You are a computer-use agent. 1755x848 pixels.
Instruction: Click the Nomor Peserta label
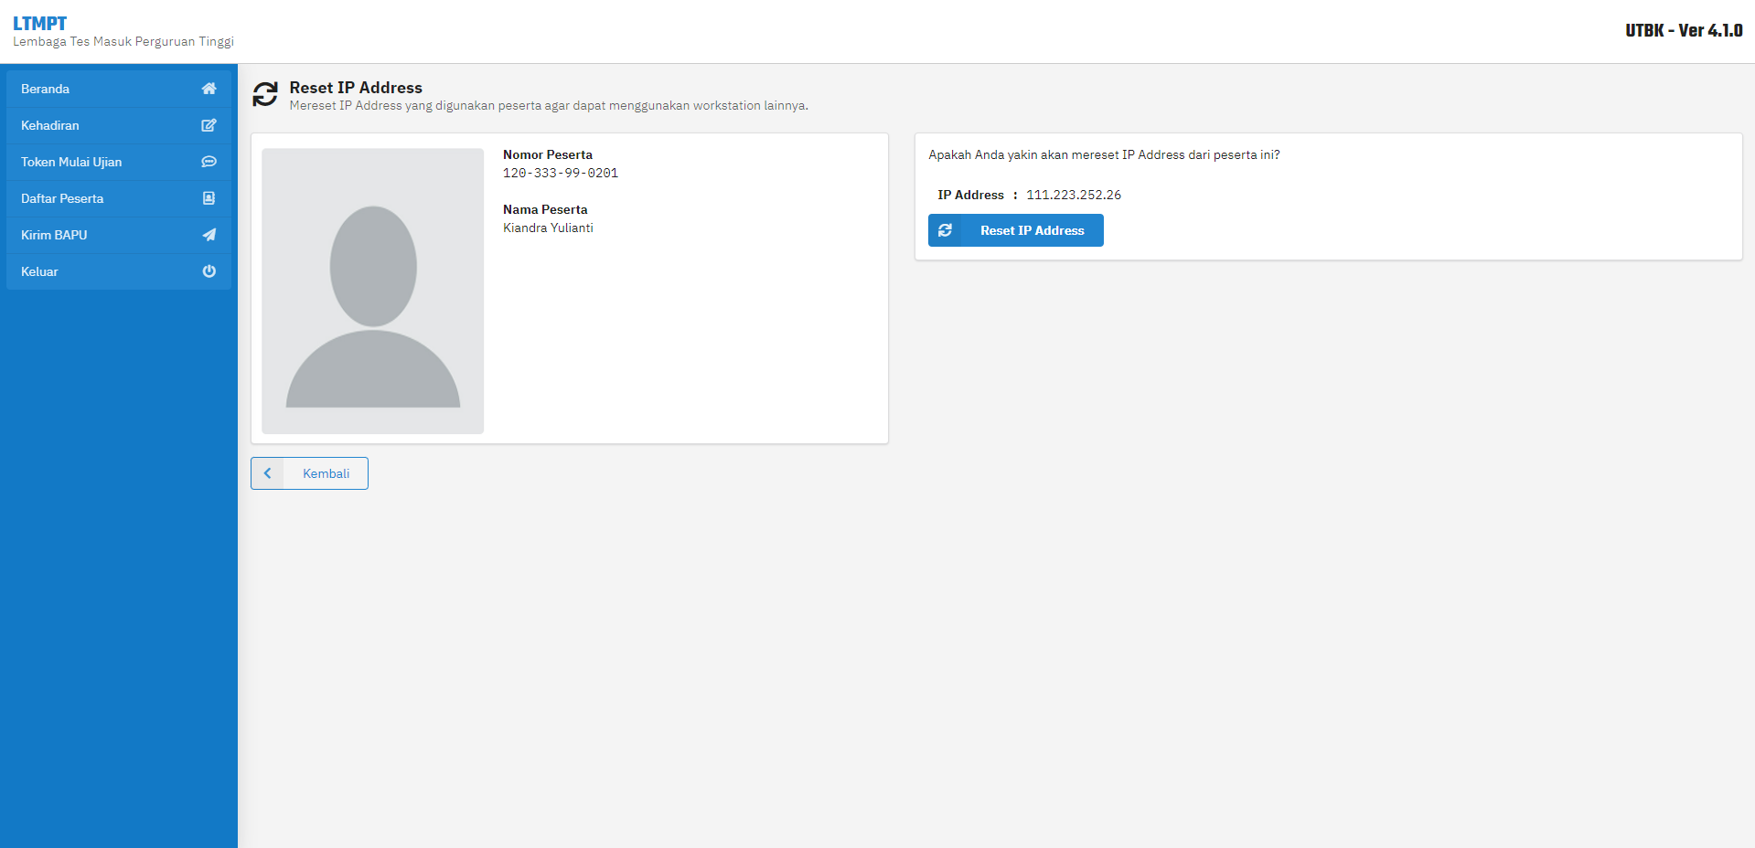[x=548, y=154]
